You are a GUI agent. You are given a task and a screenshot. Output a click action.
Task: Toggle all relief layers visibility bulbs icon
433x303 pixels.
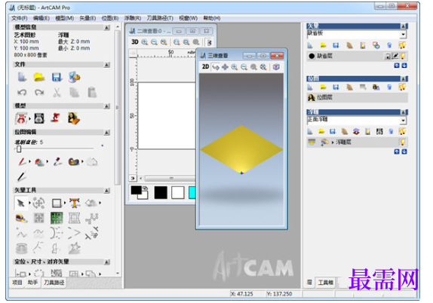402,131
